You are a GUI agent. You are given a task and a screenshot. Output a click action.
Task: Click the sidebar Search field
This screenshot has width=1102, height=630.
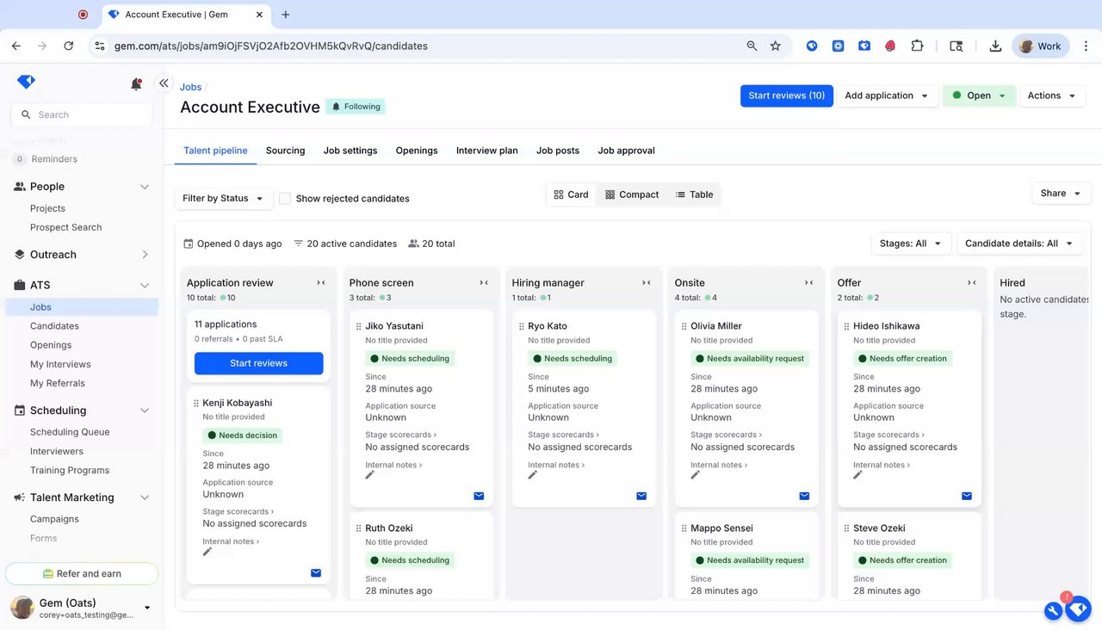pos(82,114)
